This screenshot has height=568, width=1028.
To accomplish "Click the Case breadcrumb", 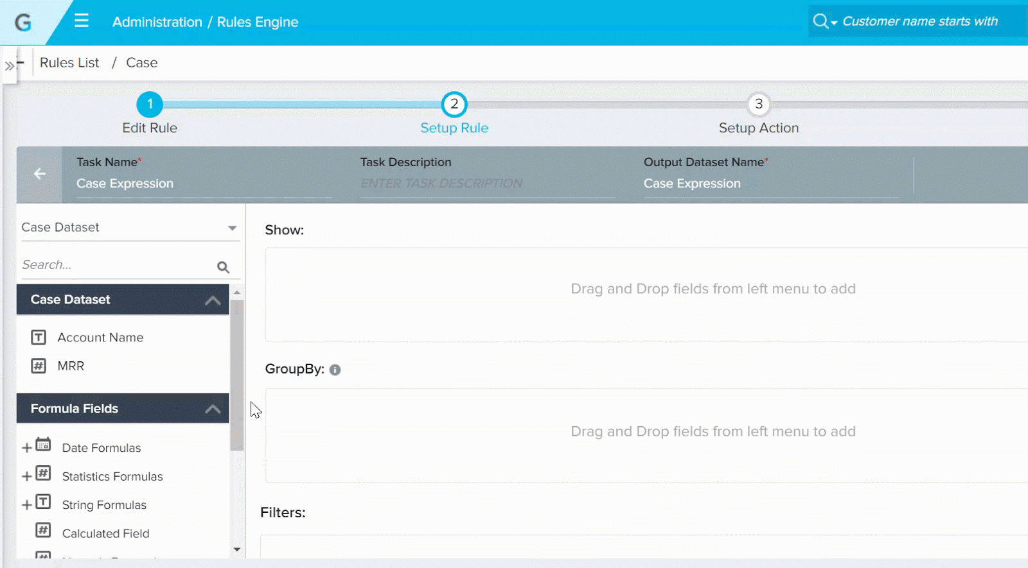I will click(x=141, y=62).
